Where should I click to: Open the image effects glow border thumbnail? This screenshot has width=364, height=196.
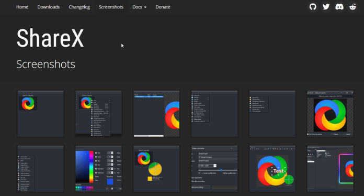(x=331, y=169)
